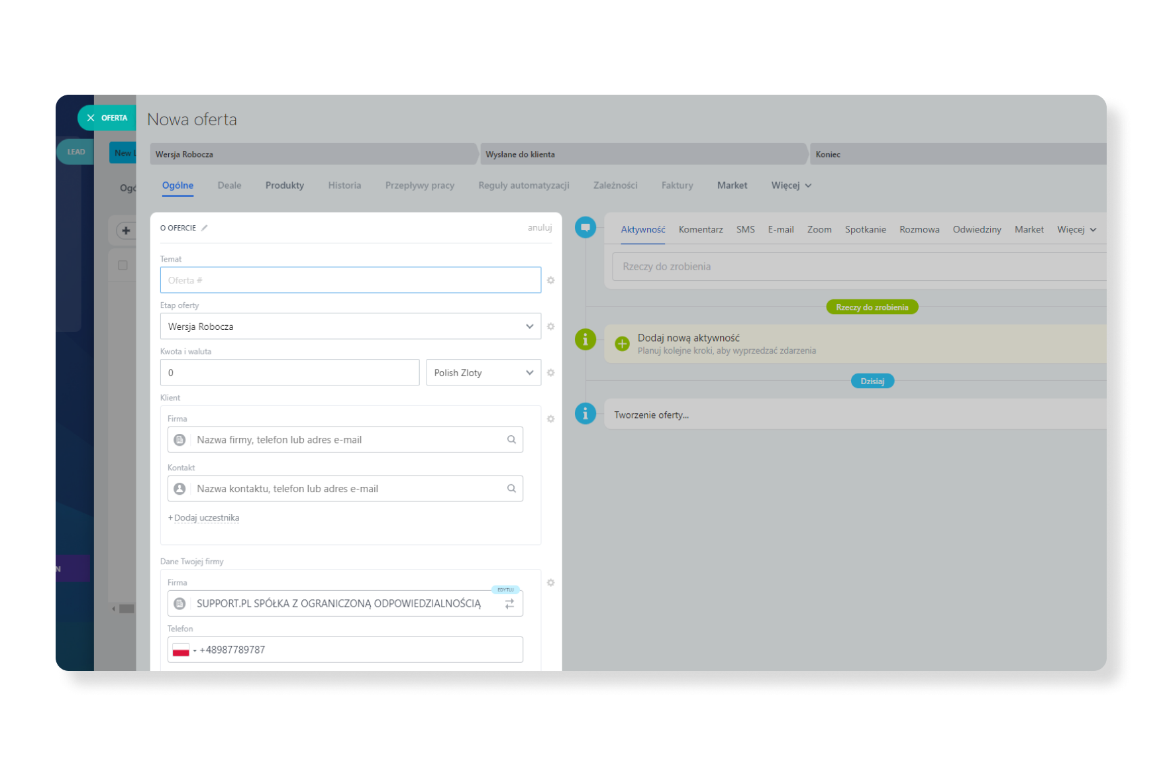Image resolution: width=1163 pixels, height=765 pixels.
Task: Click the Rzeczy do zrobienia green label
Action: pos(872,307)
